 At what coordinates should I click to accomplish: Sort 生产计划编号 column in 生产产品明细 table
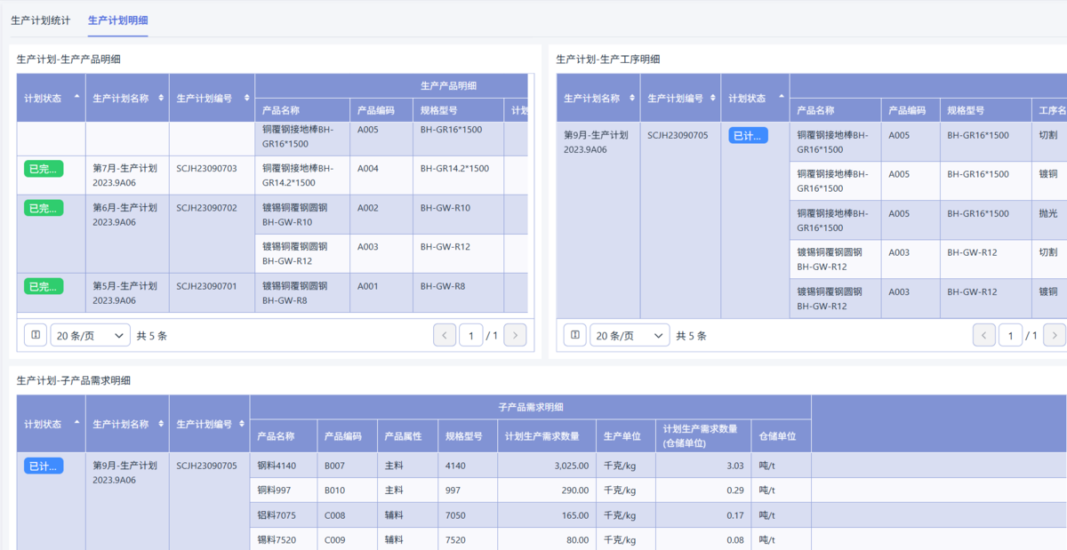[x=246, y=98]
